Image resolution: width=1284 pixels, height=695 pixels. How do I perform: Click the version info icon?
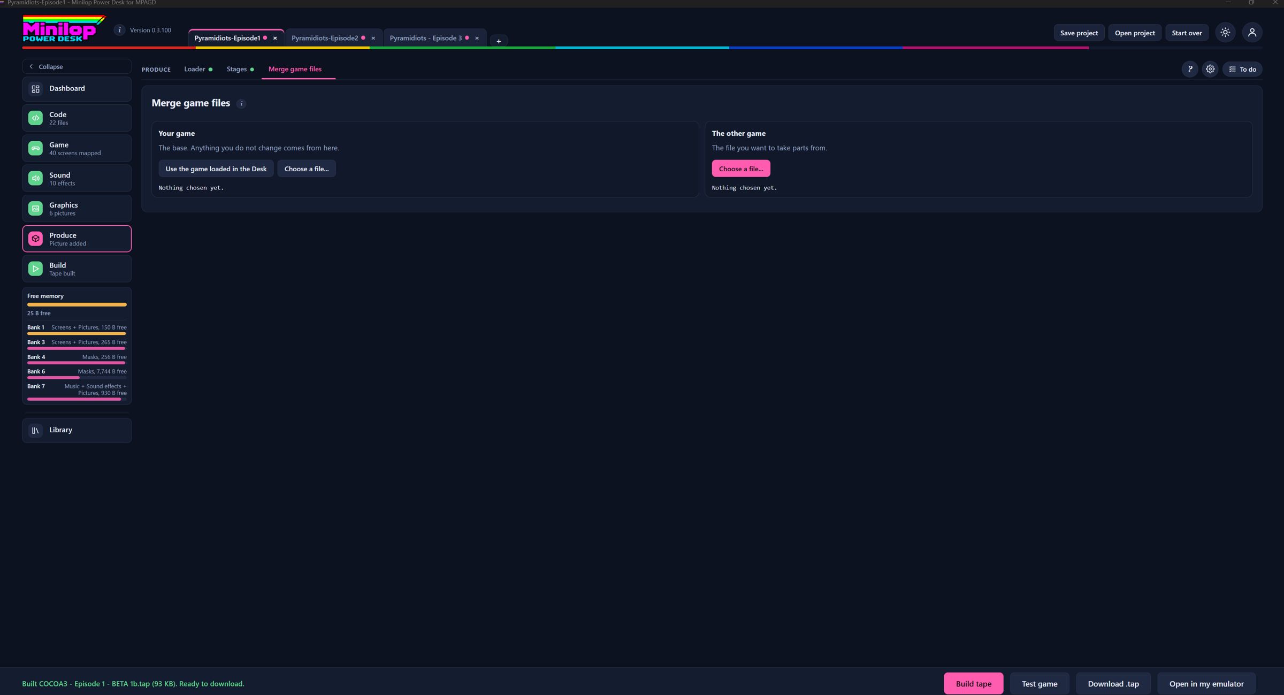[119, 30]
